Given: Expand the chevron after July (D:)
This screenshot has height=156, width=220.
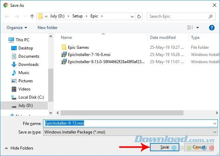Looking at the screenshot, I should pos(68,16).
